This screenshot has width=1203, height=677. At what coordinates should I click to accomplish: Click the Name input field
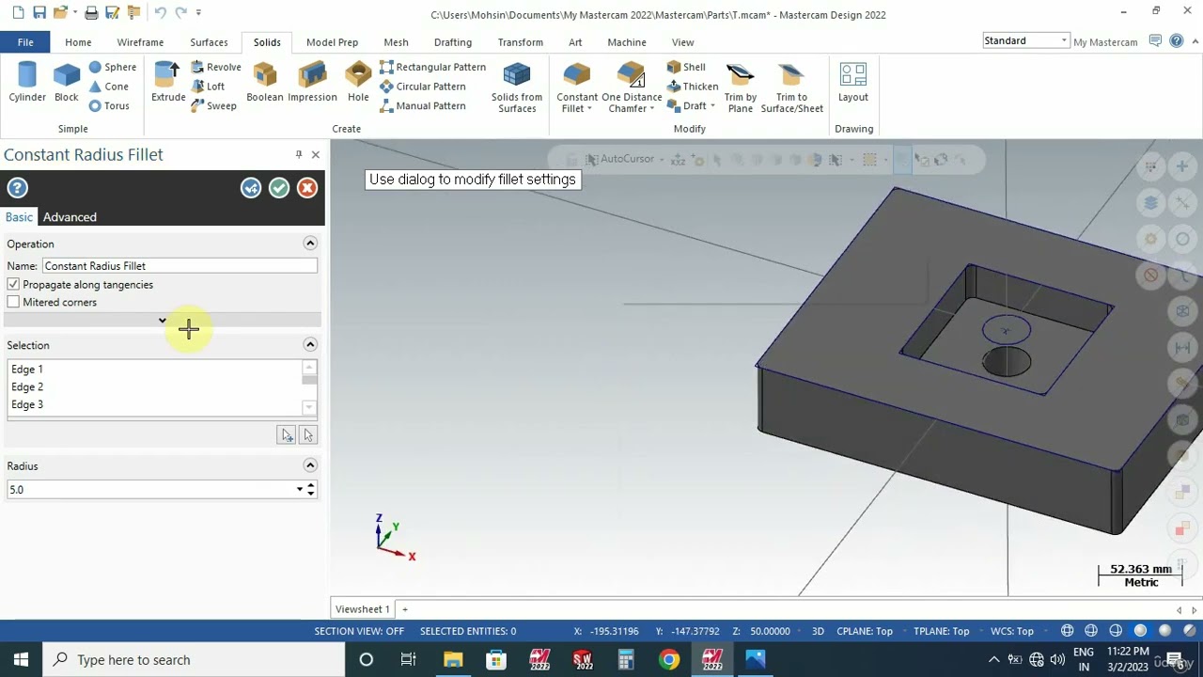tap(180, 266)
